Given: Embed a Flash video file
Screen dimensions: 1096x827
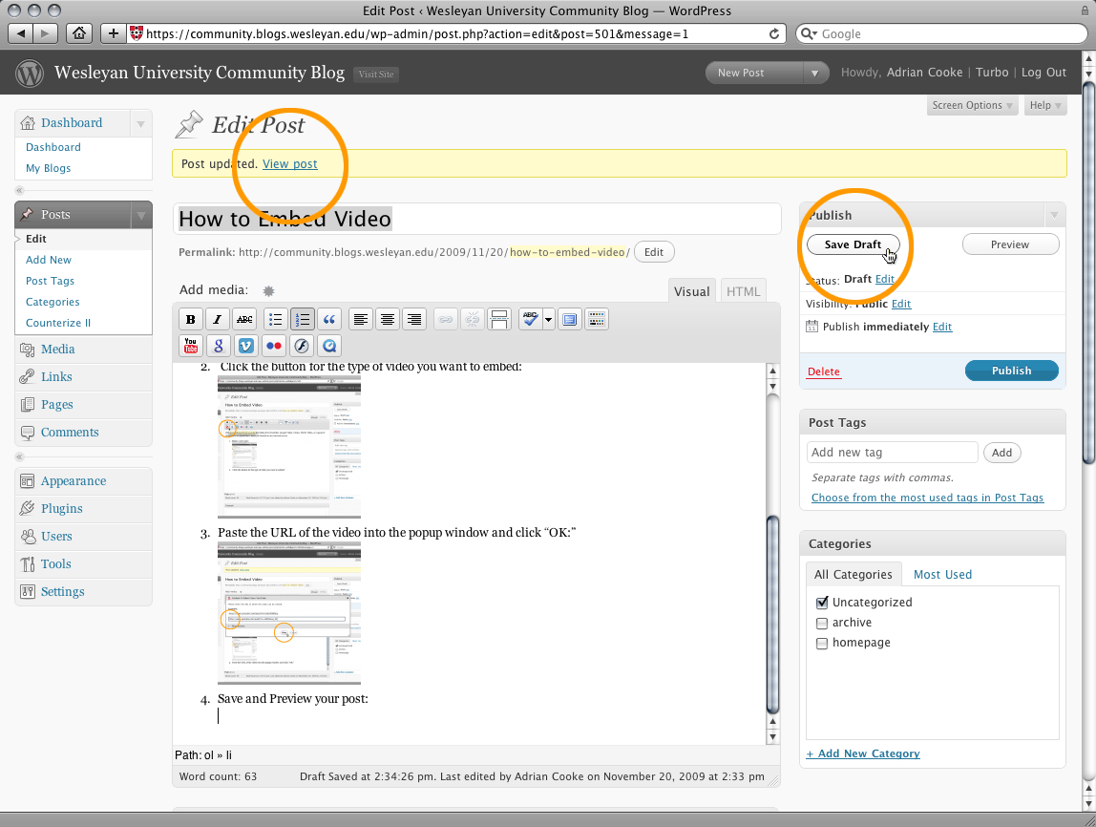Looking at the screenshot, I should click(302, 346).
